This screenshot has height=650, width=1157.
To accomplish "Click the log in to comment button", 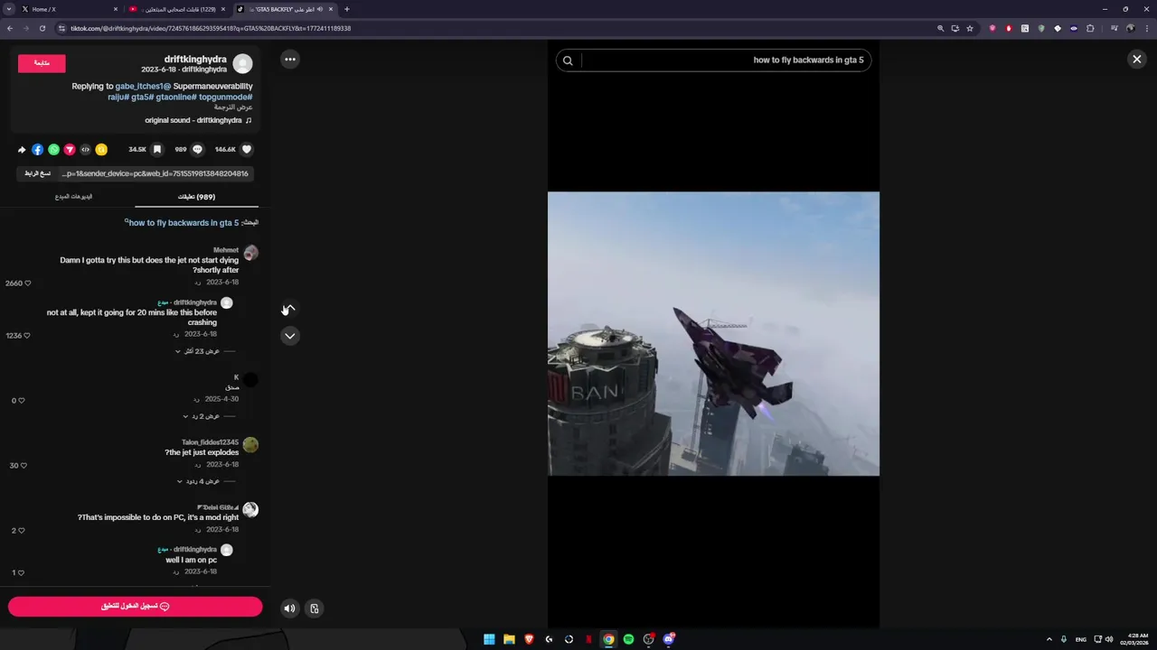I will pos(136,607).
